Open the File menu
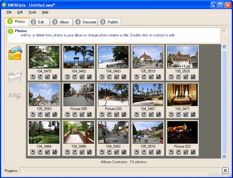The width and height of the screenshot is (233, 178). pos(9,12)
